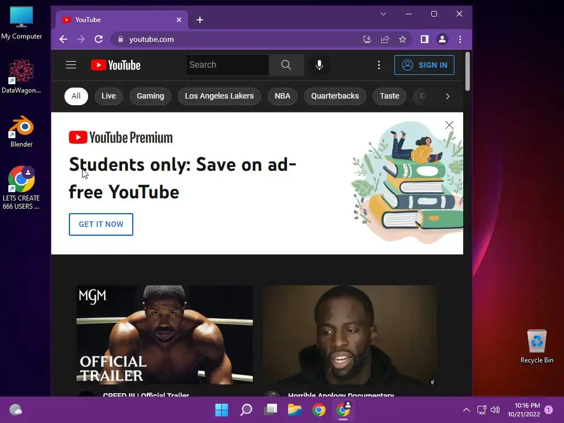Dismiss the YouTube Premium banner
Image resolution: width=564 pixels, height=423 pixels.
click(449, 125)
